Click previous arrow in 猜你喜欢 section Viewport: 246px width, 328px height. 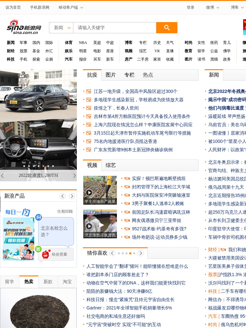tap(112, 253)
